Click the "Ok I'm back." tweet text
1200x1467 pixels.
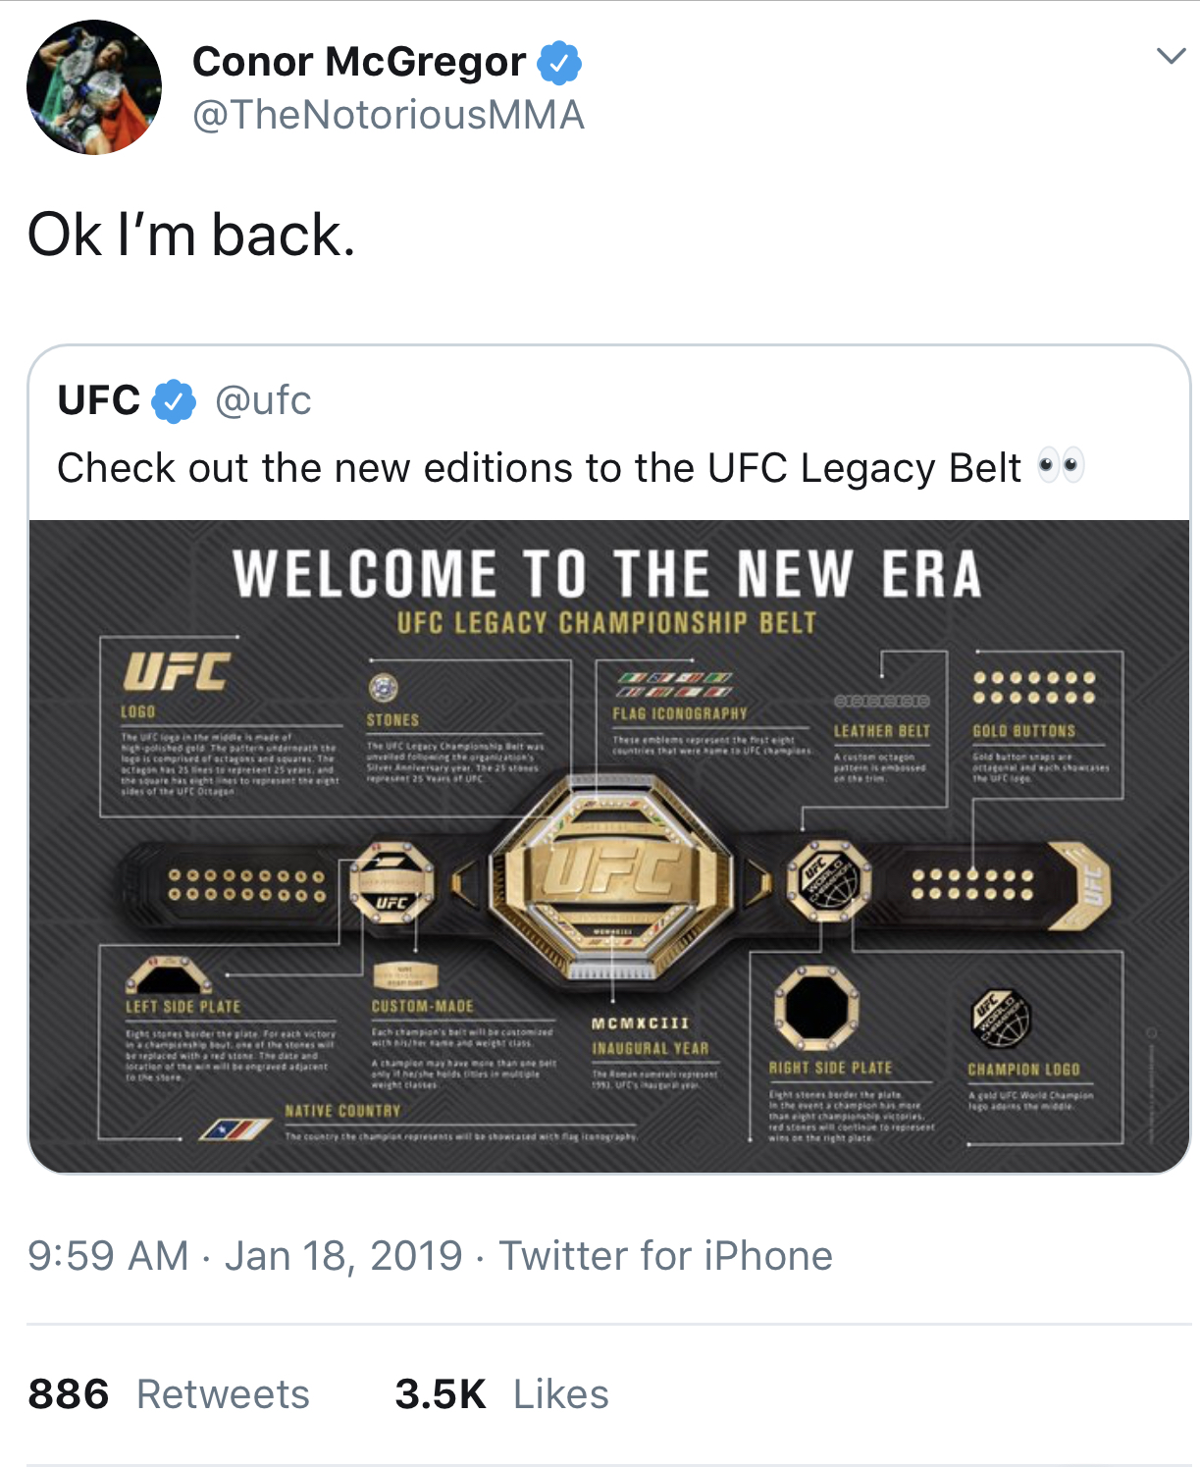point(191,236)
